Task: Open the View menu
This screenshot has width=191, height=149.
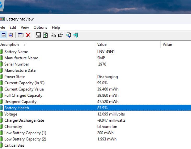Action: tap(25, 27)
